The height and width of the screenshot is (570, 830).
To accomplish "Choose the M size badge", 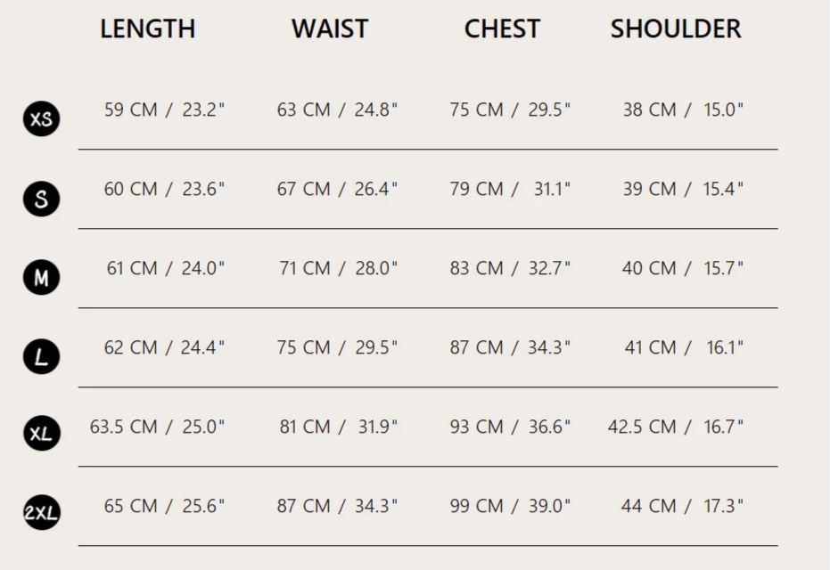I will coord(41,278).
